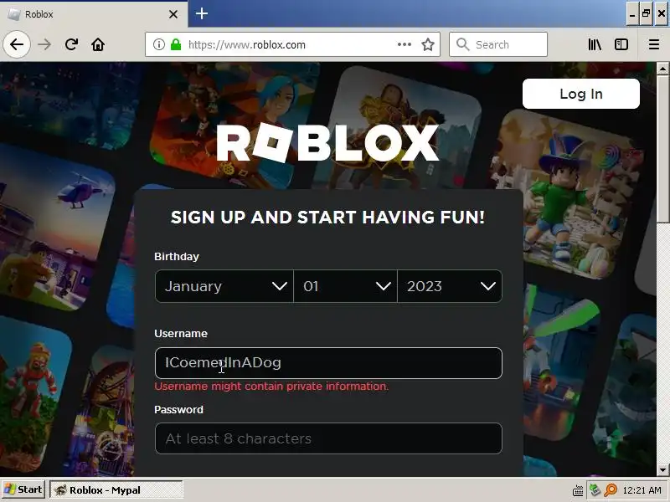670x502 pixels.
Task: Open a new tab with plus
Action: point(202,13)
